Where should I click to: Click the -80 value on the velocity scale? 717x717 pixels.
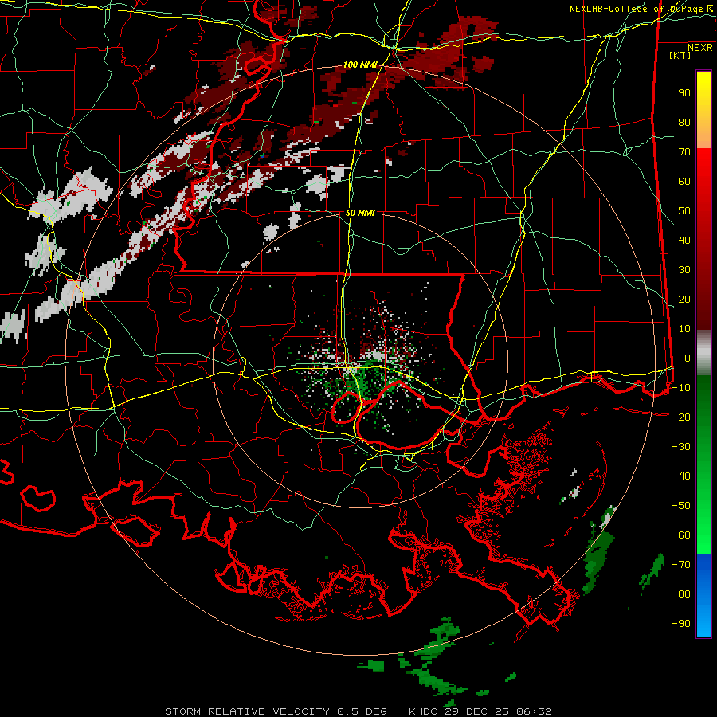pyautogui.click(x=681, y=594)
